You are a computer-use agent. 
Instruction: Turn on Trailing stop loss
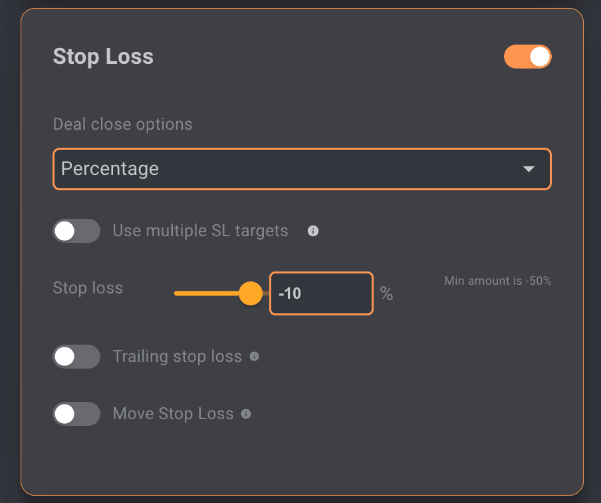tap(76, 357)
